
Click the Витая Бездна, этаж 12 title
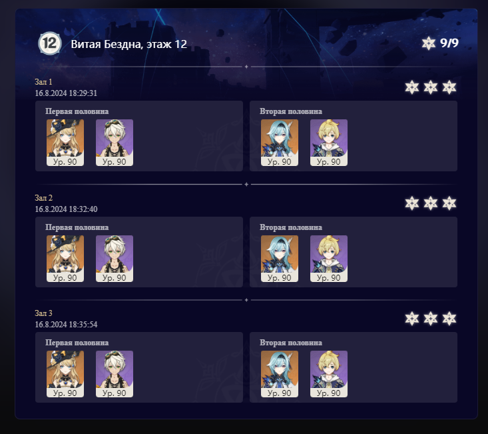(129, 44)
